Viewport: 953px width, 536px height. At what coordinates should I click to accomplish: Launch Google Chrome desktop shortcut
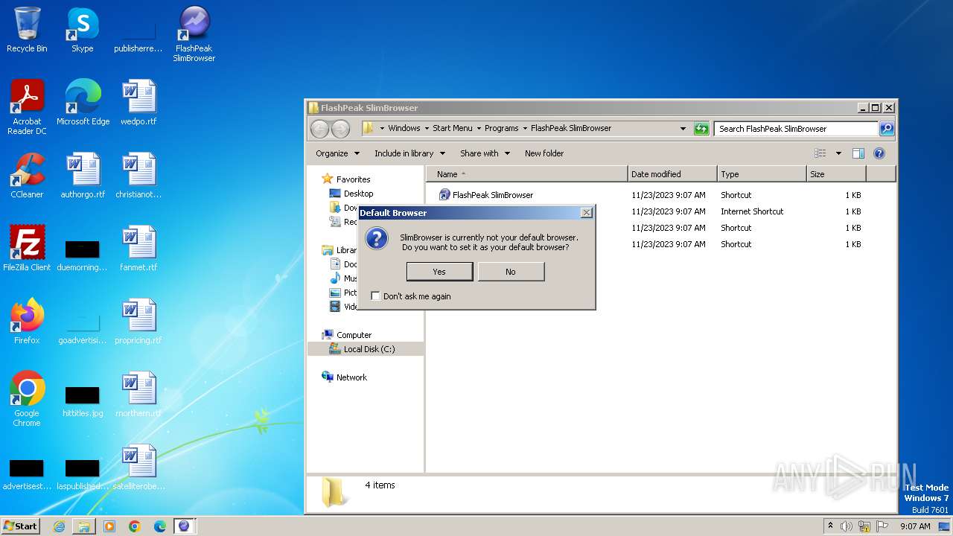27,399
